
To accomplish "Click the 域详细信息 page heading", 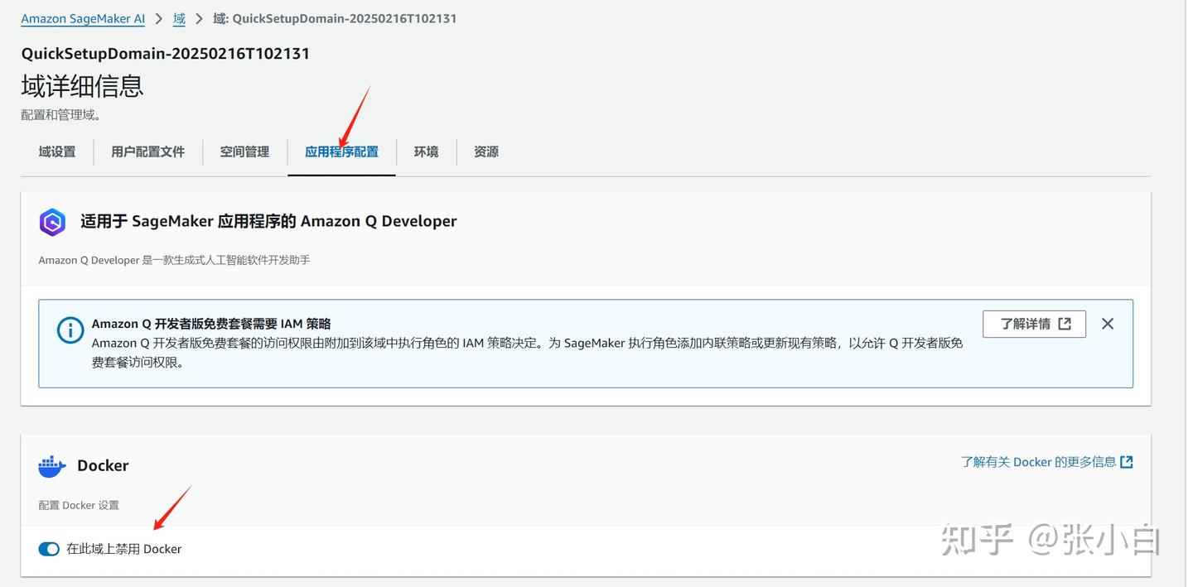I will (x=82, y=86).
